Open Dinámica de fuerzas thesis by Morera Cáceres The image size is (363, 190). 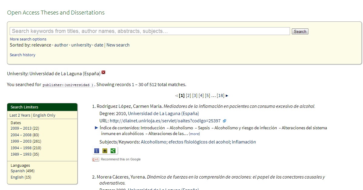(x=212, y=180)
